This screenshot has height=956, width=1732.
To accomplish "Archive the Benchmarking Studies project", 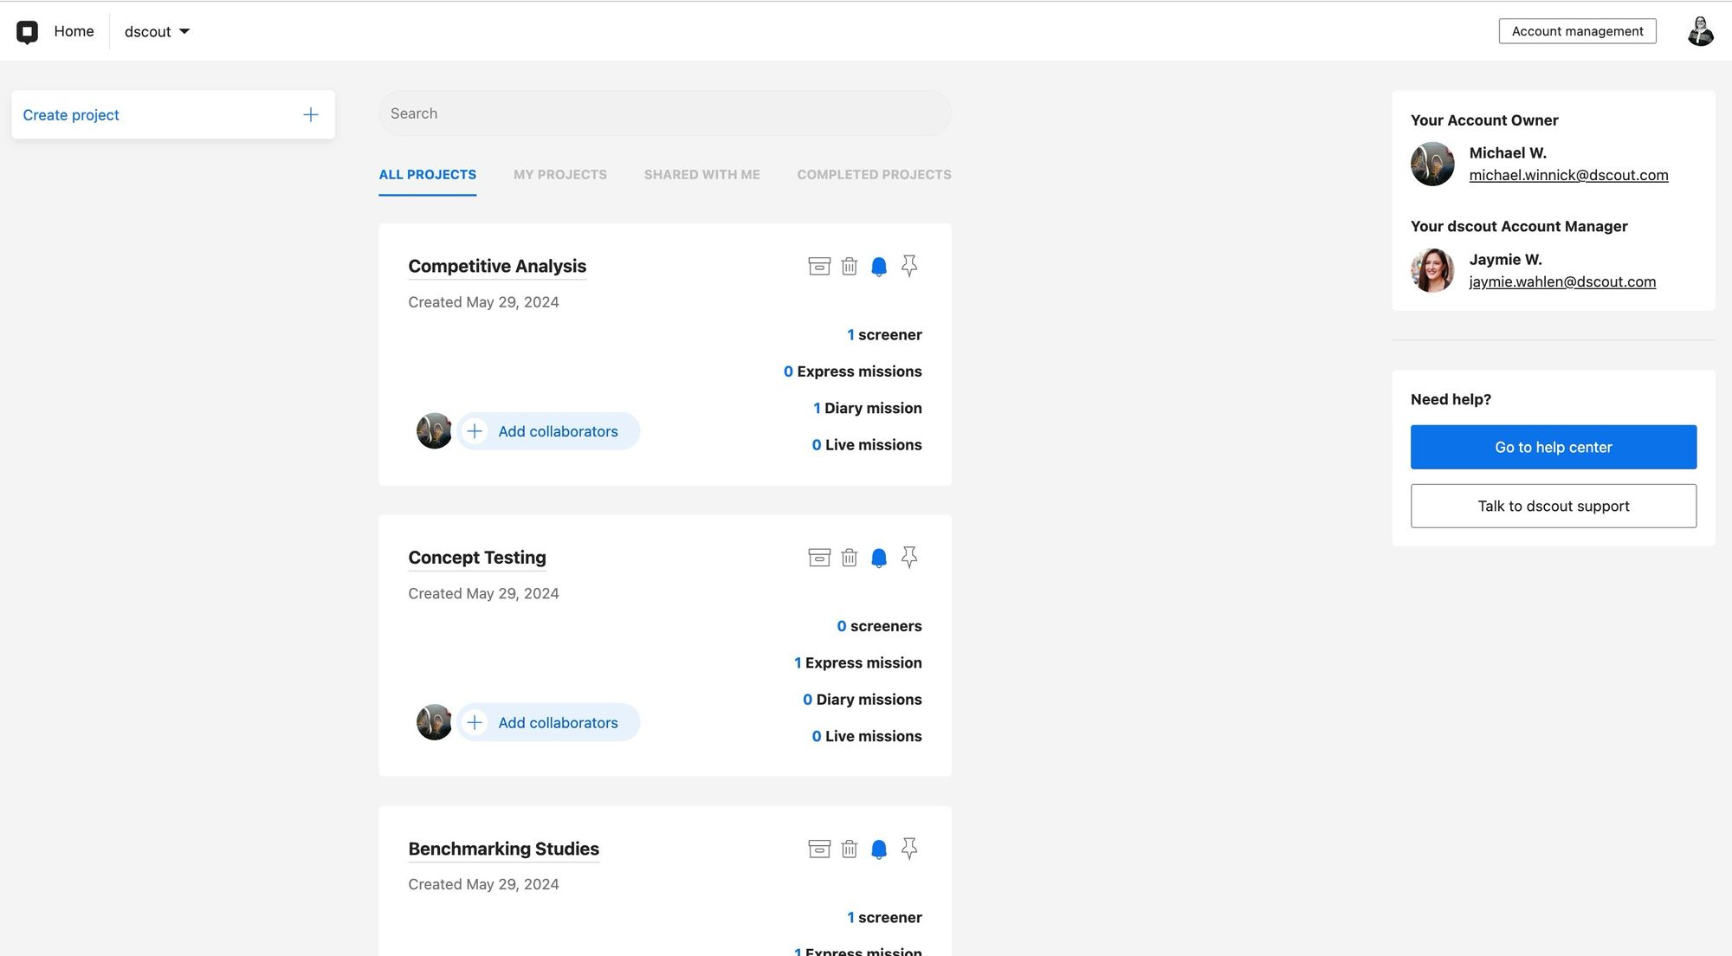I will 818,849.
